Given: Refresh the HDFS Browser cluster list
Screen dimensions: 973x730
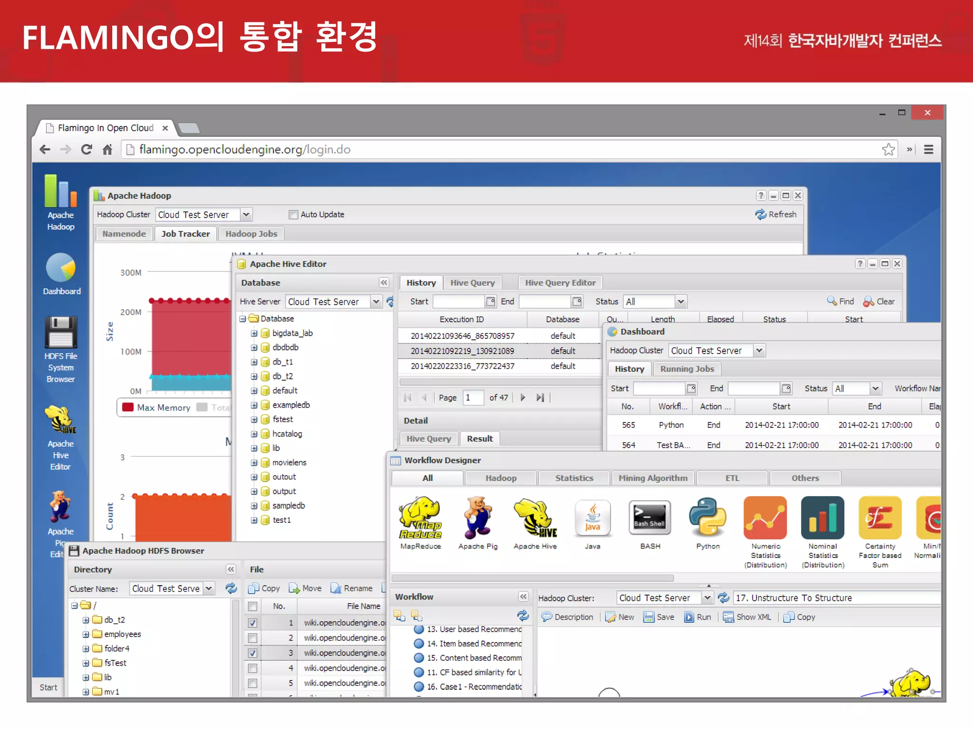Looking at the screenshot, I should point(231,588).
